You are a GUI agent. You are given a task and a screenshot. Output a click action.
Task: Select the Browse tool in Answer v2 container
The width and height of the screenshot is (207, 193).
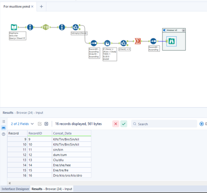171,41
